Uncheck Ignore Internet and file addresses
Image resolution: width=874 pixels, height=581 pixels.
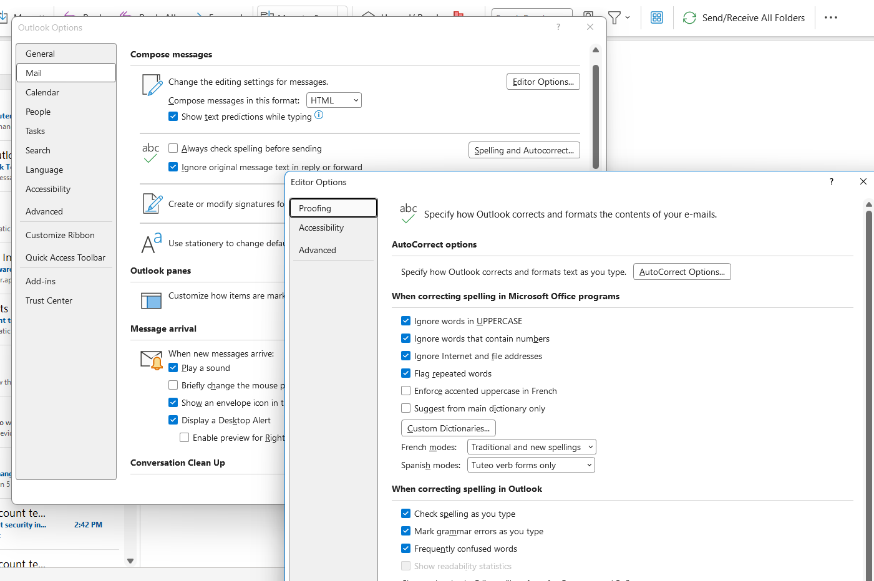point(406,356)
